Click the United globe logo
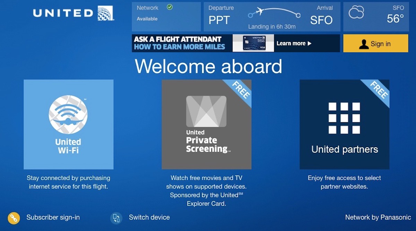416x231 pixels. (105, 13)
